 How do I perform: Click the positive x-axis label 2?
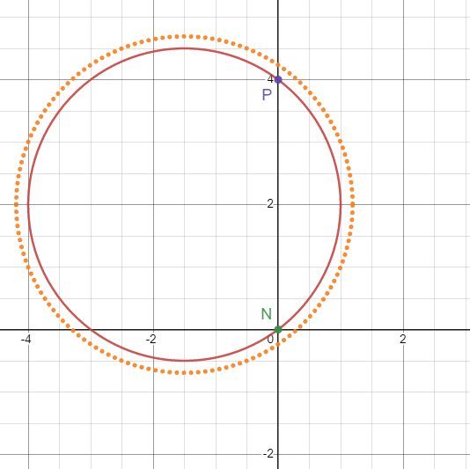point(403,339)
